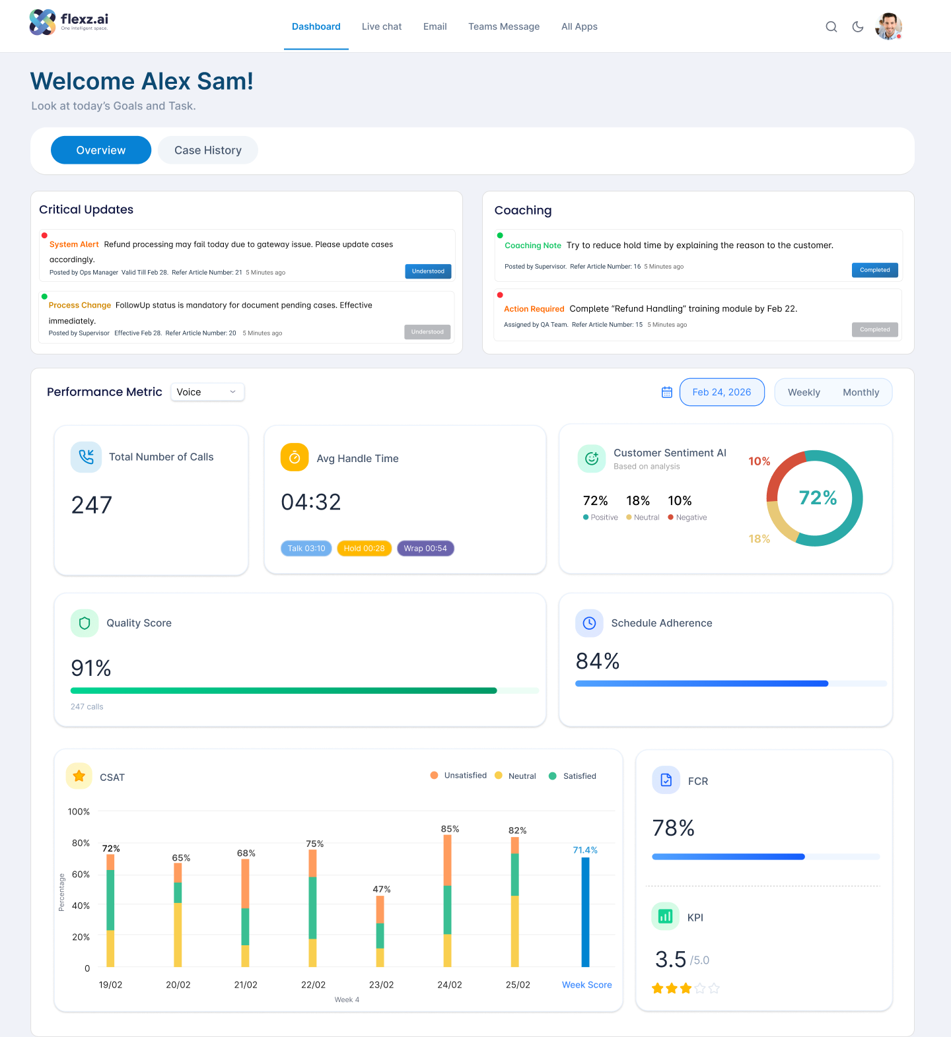Open the Voice channel dropdown
This screenshot has height=1037, width=951.
pos(207,392)
